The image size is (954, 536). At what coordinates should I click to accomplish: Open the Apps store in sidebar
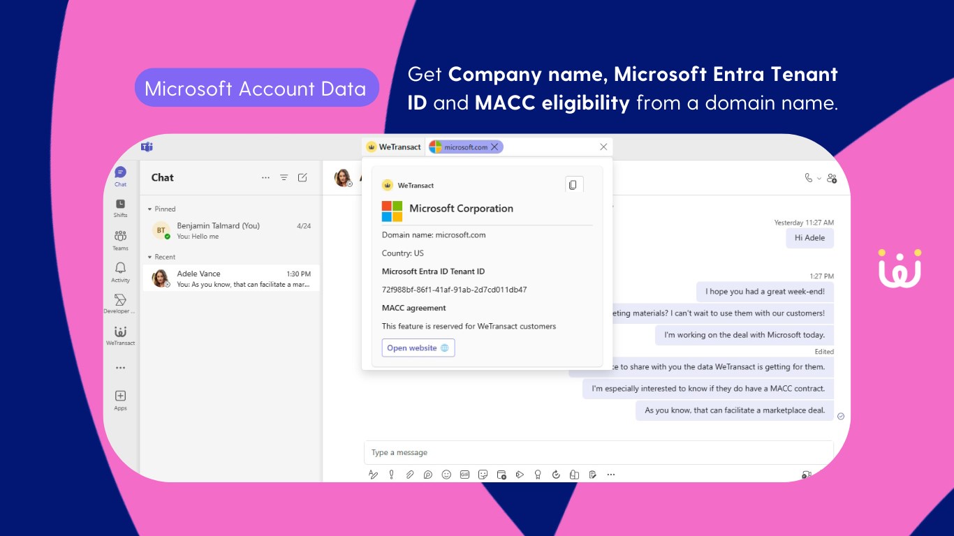[x=120, y=400]
